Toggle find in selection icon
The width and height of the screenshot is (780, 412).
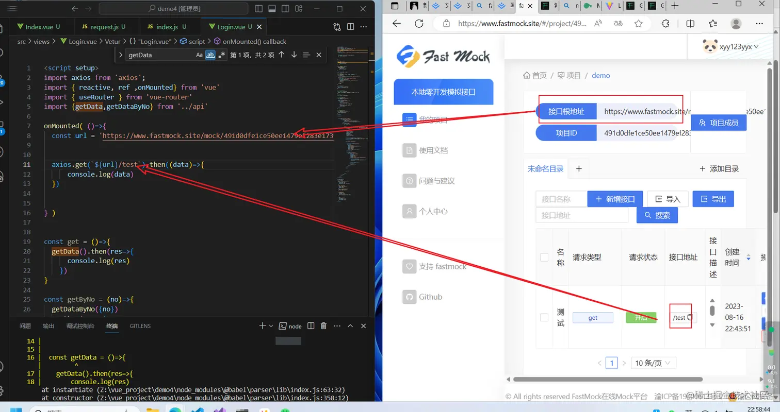[306, 55]
